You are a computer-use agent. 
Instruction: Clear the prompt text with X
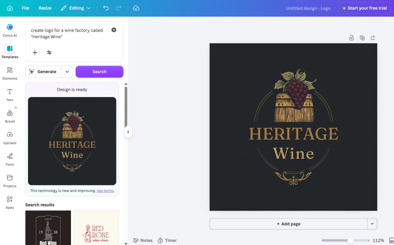pyautogui.click(x=114, y=30)
